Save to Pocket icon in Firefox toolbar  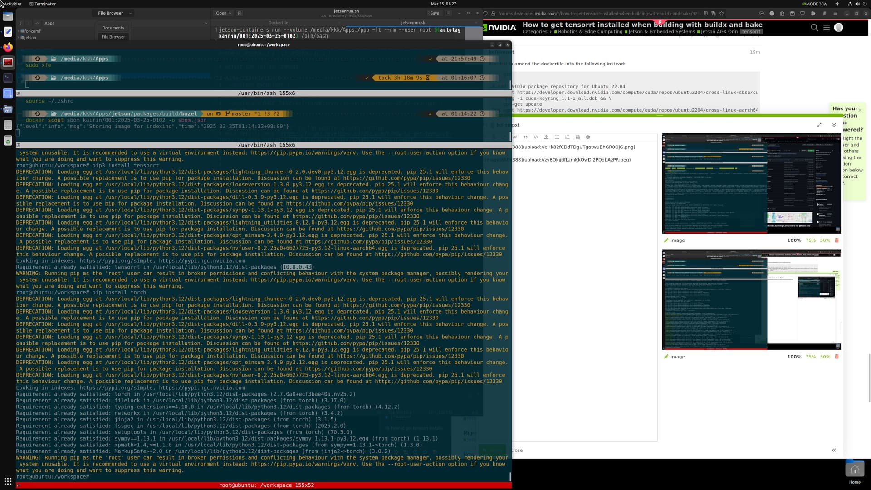761,14
